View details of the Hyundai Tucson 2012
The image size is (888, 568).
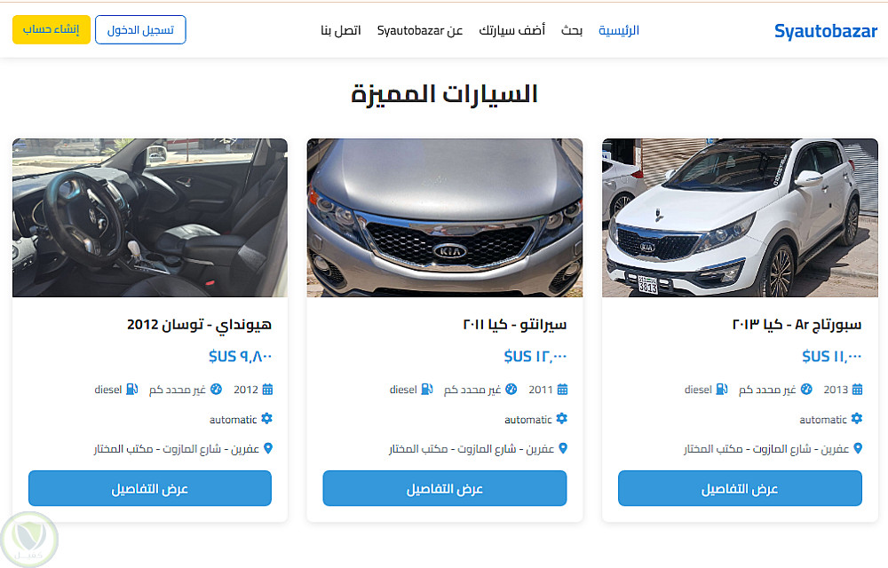[x=150, y=488]
